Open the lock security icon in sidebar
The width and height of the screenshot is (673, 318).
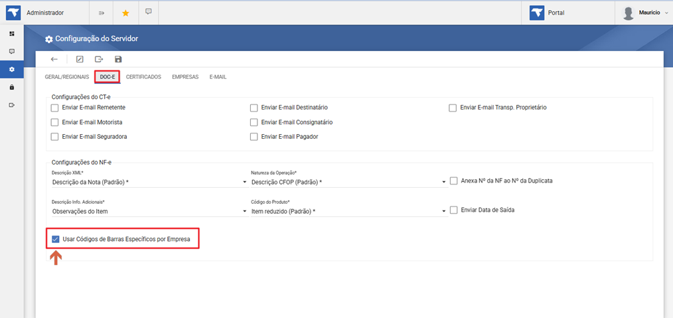[x=11, y=87]
